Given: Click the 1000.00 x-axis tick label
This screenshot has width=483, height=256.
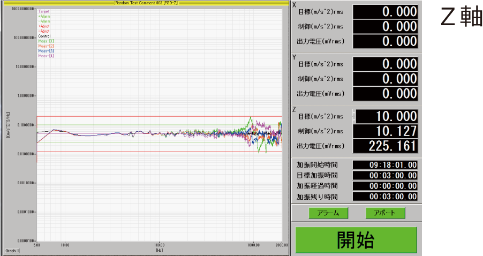Looking at the screenshot, I should click(x=253, y=245).
